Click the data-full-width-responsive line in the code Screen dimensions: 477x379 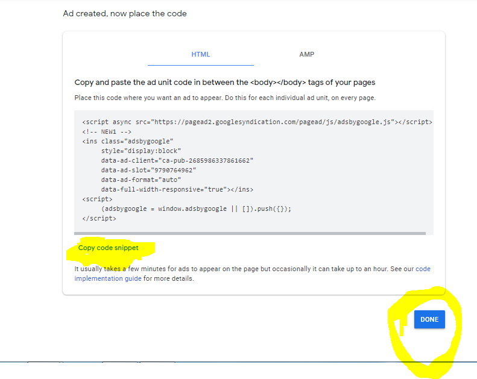coord(177,189)
